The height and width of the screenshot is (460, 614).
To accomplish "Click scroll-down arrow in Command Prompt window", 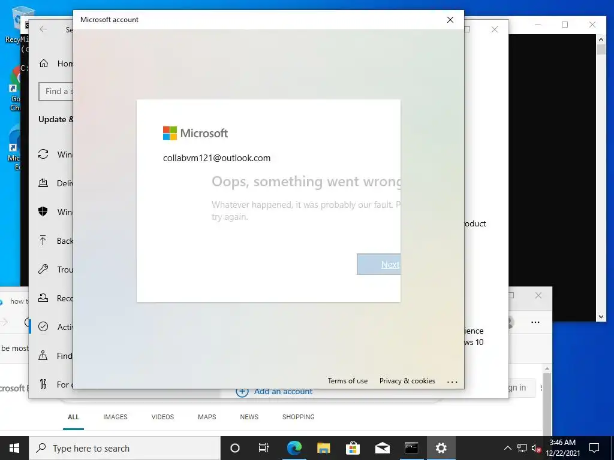I will (x=601, y=317).
